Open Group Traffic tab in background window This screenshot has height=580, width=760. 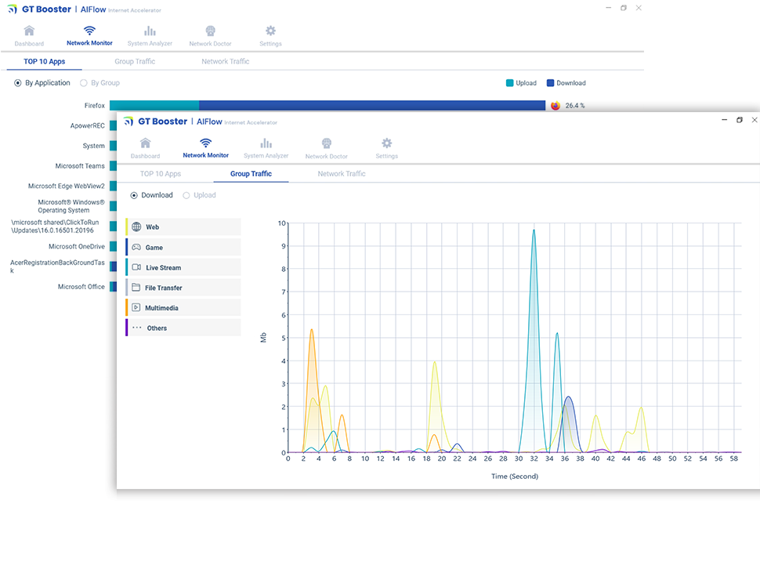click(135, 61)
